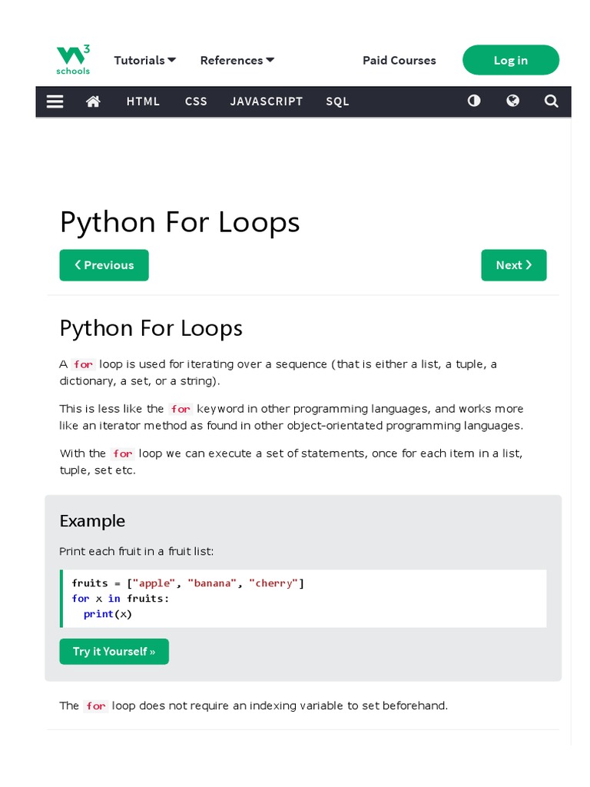Open search with magnifier icon

[x=551, y=101]
